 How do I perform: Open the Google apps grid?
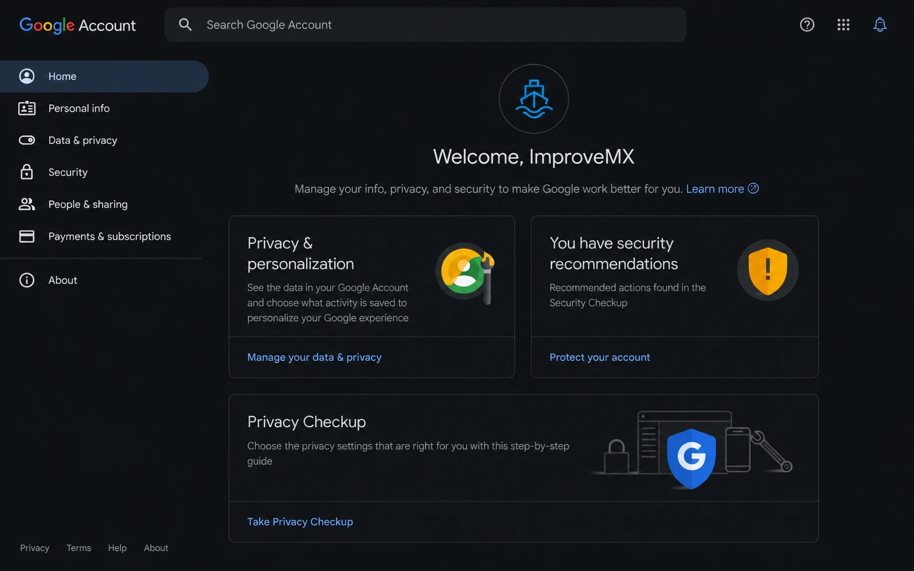[x=843, y=24]
